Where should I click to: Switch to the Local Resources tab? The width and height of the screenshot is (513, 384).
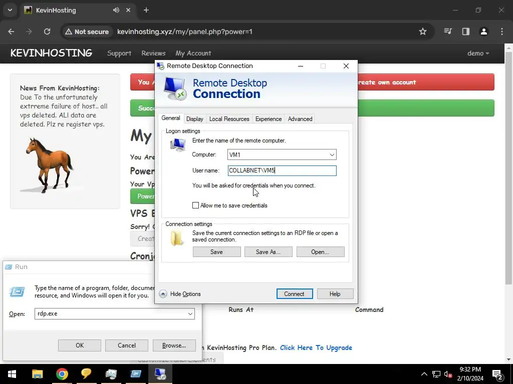click(229, 119)
